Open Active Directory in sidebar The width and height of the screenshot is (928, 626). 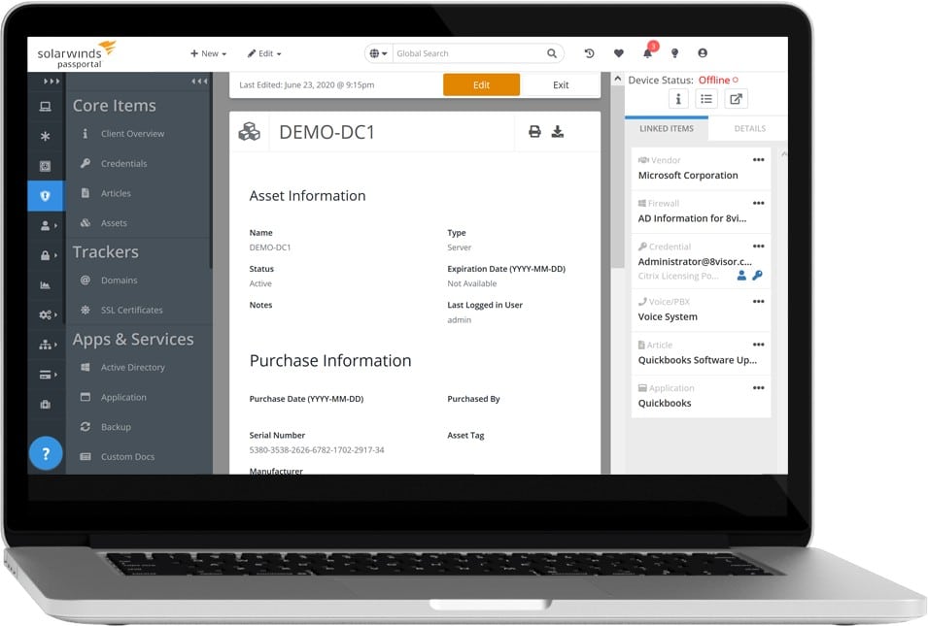132,367
